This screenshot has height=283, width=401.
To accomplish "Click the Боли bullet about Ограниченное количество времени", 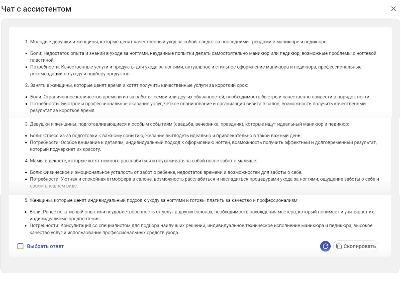I will click(200, 97).
